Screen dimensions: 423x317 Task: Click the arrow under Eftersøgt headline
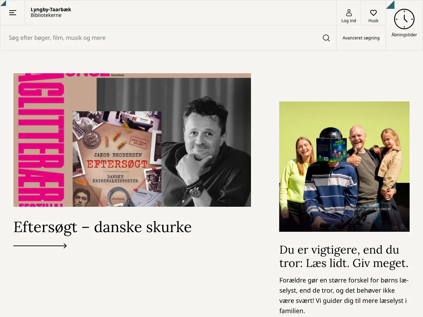(40, 246)
